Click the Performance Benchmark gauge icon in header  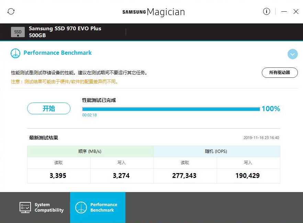tap(15, 53)
